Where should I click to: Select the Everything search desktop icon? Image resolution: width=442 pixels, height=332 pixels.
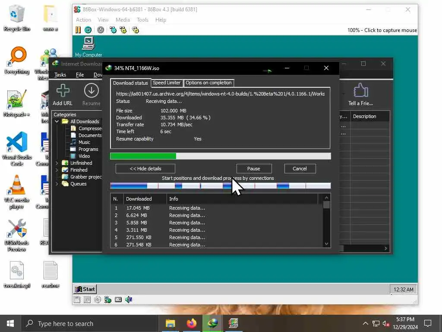[17, 61]
